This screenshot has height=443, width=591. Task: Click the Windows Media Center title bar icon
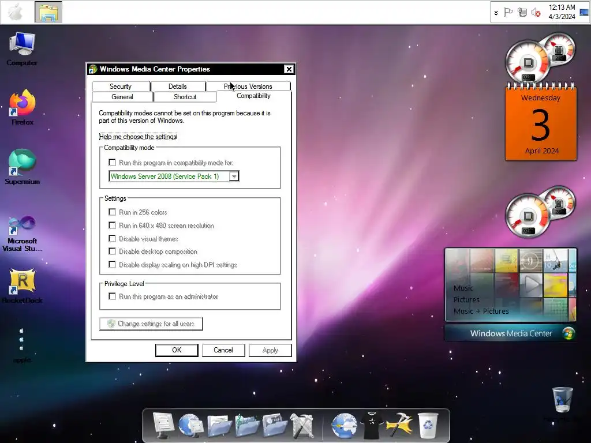tap(92, 69)
